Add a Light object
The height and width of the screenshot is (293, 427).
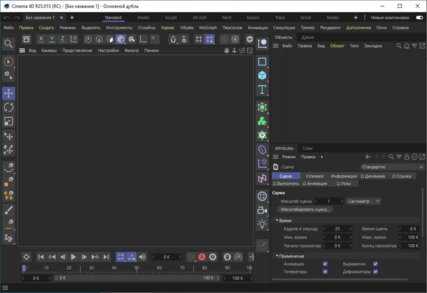click(x=262, y=224)
